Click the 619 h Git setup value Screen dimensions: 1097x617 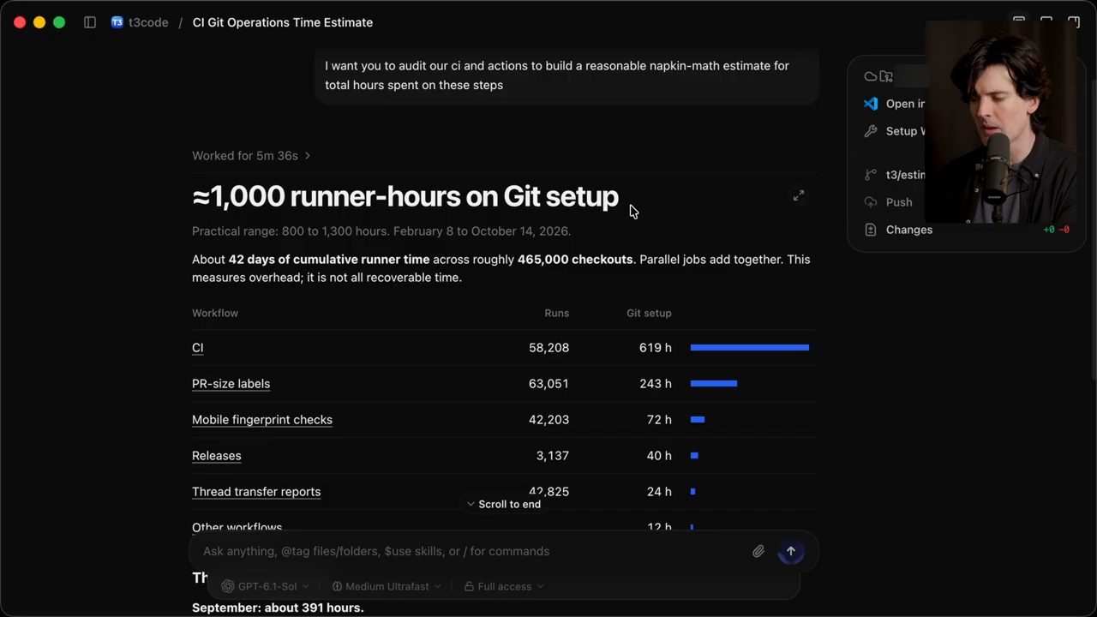pyautogui.click(x=656, y=348)
